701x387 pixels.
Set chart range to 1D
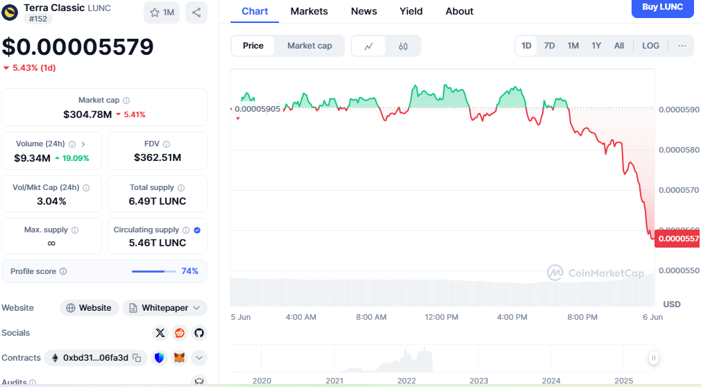click(x=526, y=46)
